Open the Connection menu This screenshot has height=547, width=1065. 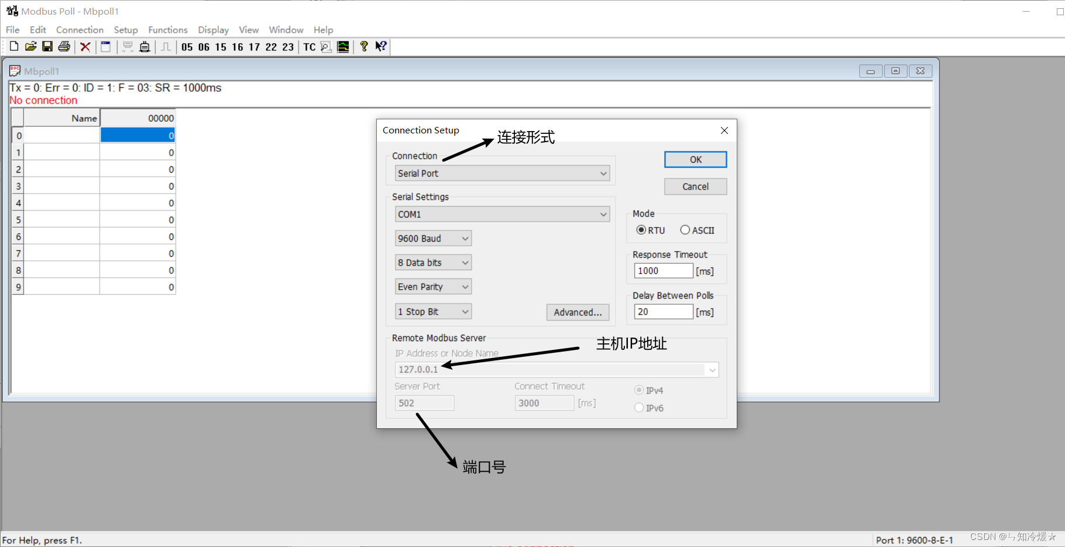(80, 30)
